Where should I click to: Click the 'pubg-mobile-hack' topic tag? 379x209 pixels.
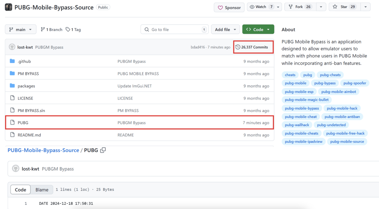342,108
